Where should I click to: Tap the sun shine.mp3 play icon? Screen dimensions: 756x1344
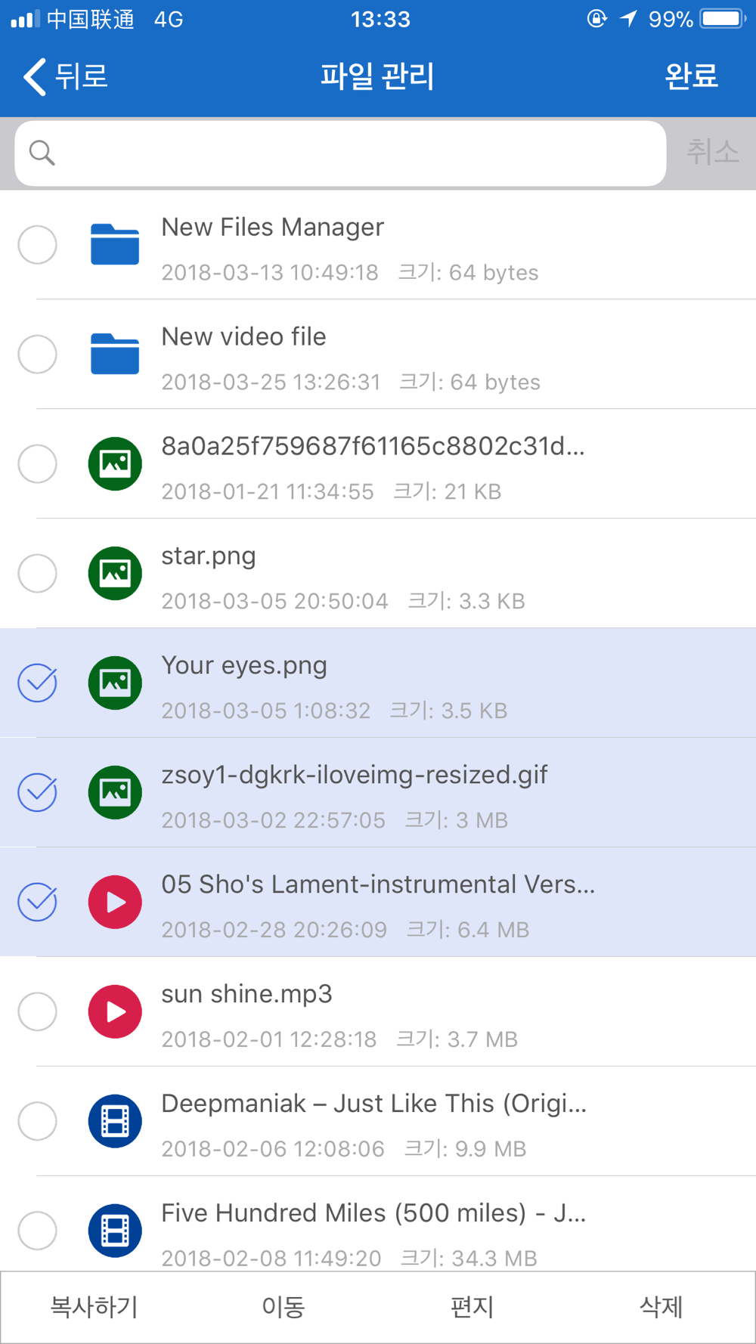[115, 1011]
